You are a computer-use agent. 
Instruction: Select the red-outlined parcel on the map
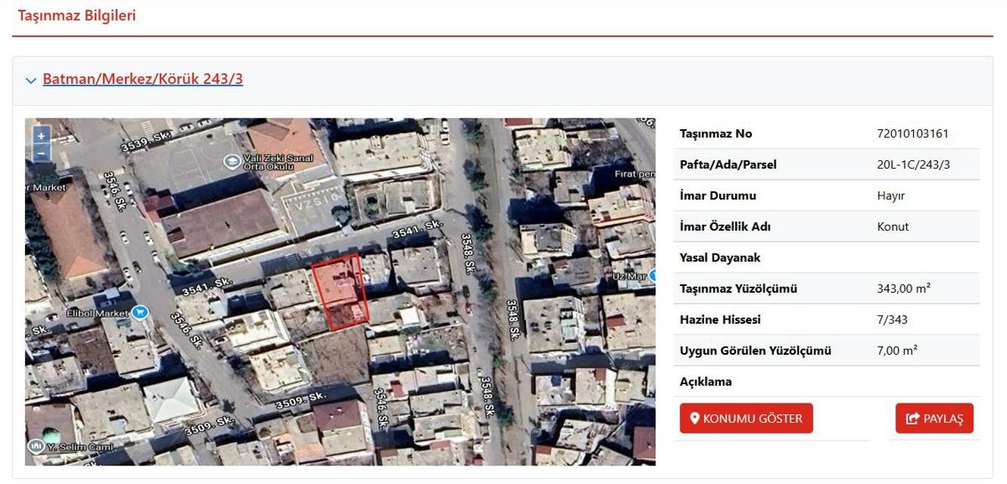(x=341, y=289)
